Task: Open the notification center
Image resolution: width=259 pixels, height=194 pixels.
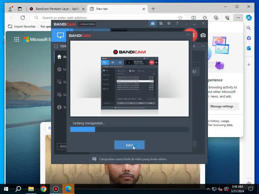Action: tap(251, 189)
